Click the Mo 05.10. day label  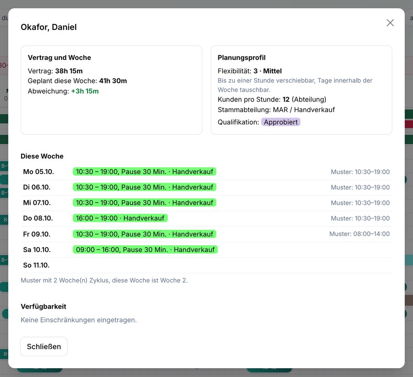(39, 172)
